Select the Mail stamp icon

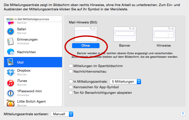[11, 62]
